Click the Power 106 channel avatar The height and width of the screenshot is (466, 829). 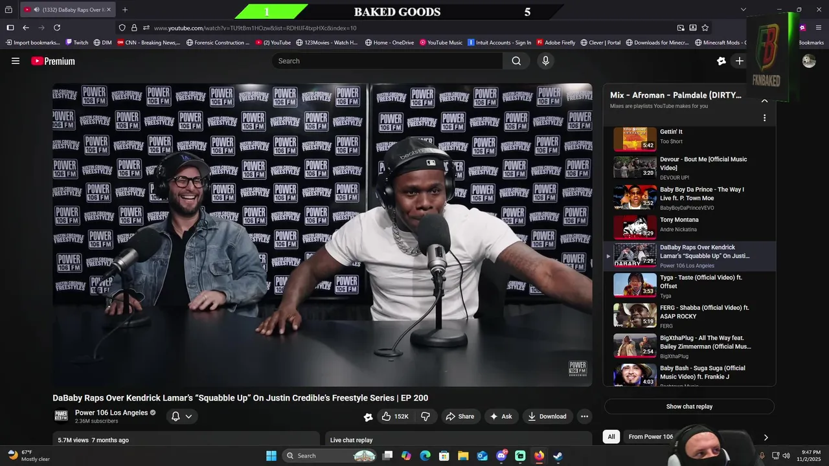[x=61, y=416]
